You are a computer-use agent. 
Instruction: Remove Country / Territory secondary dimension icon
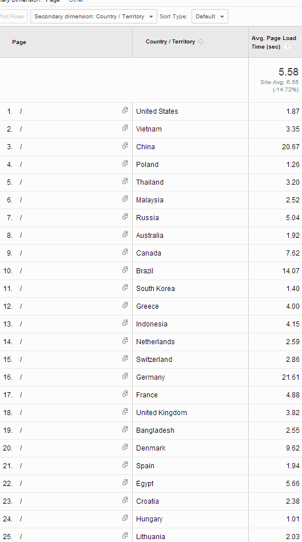coord(200,42)
